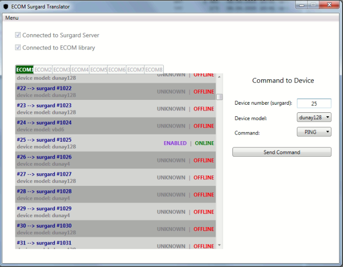Viewport: 343px width, 267px height.
Task: Click ENABLED status of device #25
Action: (x=175, y=143)
